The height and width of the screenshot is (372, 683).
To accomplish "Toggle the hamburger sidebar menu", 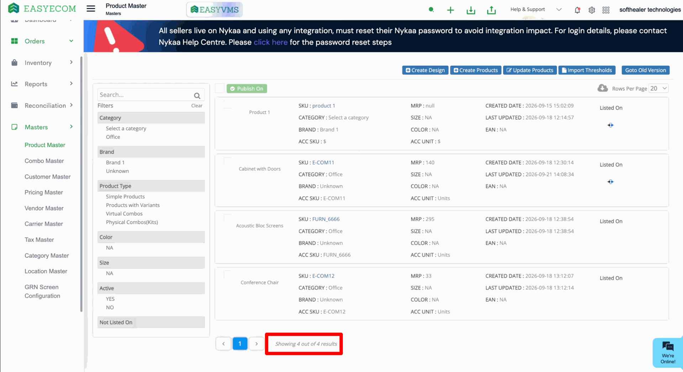I will 91,9.
